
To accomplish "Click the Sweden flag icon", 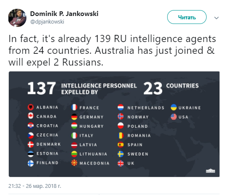I will tap(121, 154).
